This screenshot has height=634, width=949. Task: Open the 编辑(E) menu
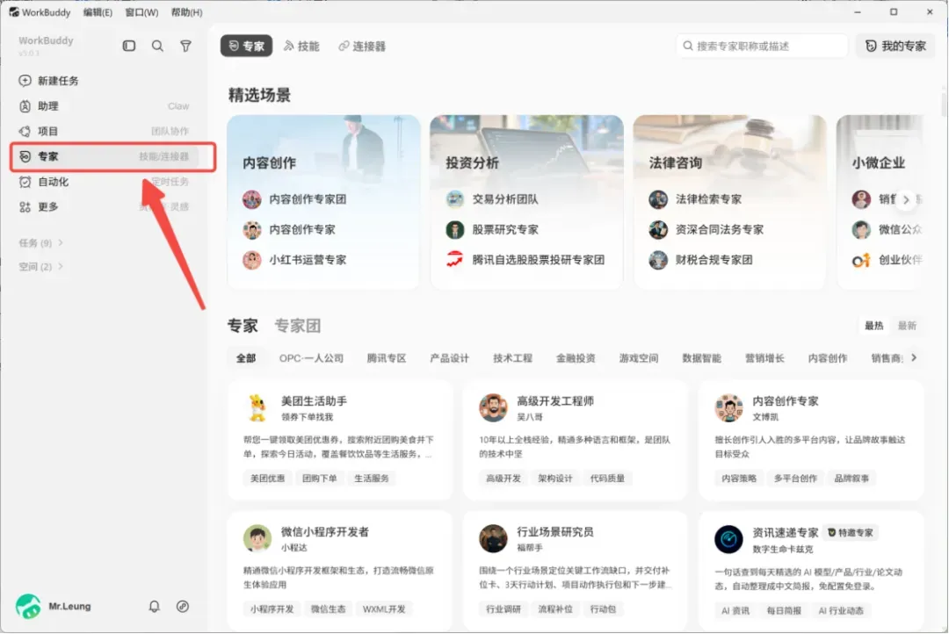pos(98,12)
